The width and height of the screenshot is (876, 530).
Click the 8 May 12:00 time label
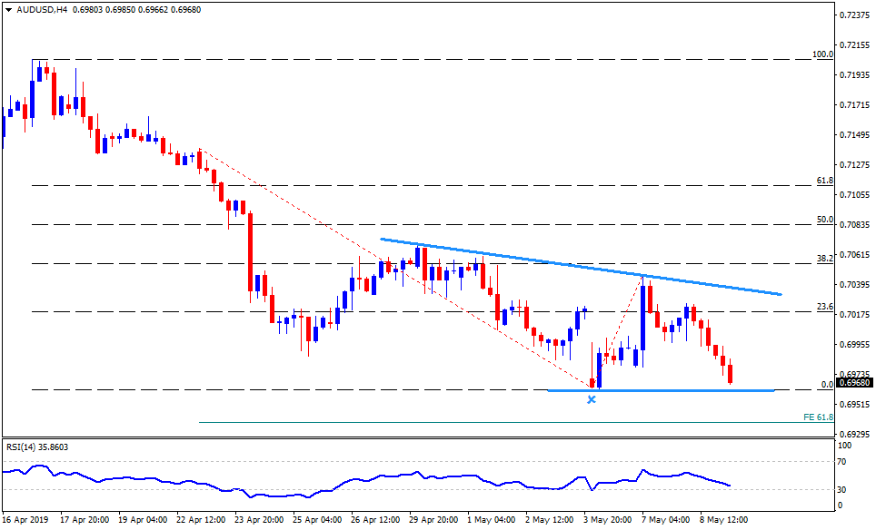click(722, 520)
